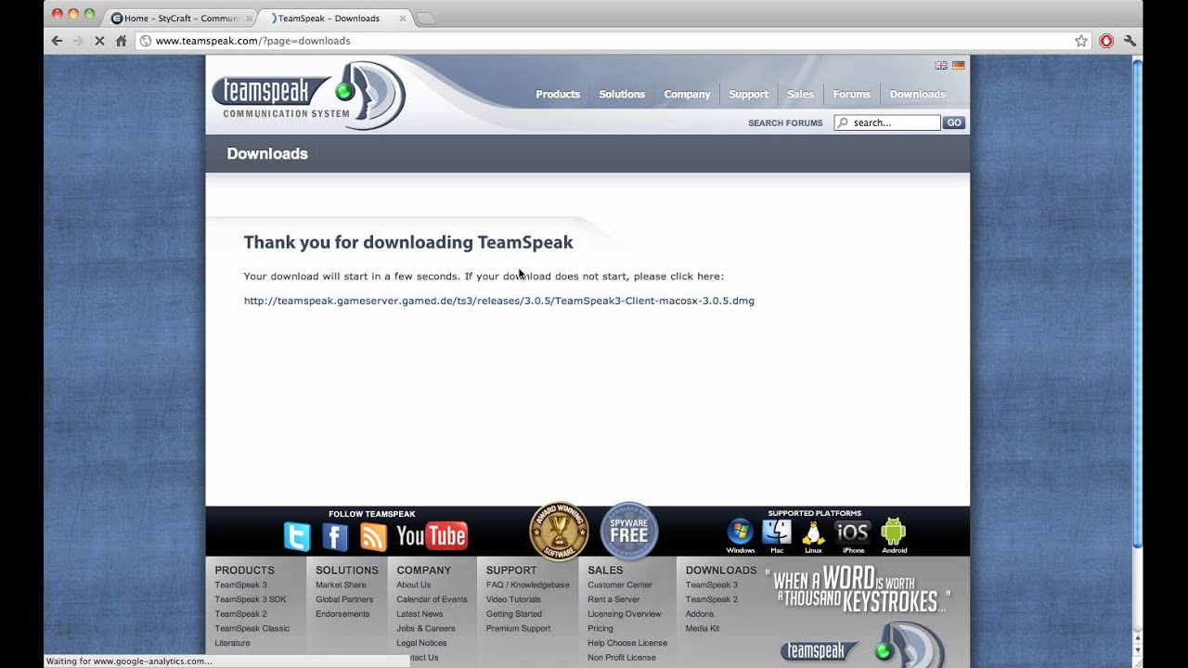Screen dimensions: 1188x668
Task: Bookmark this page with star icon
Action: 1081,41
